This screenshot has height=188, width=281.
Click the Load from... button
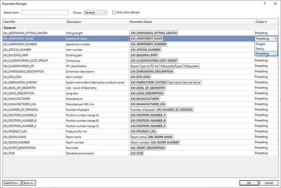[12, 183]
